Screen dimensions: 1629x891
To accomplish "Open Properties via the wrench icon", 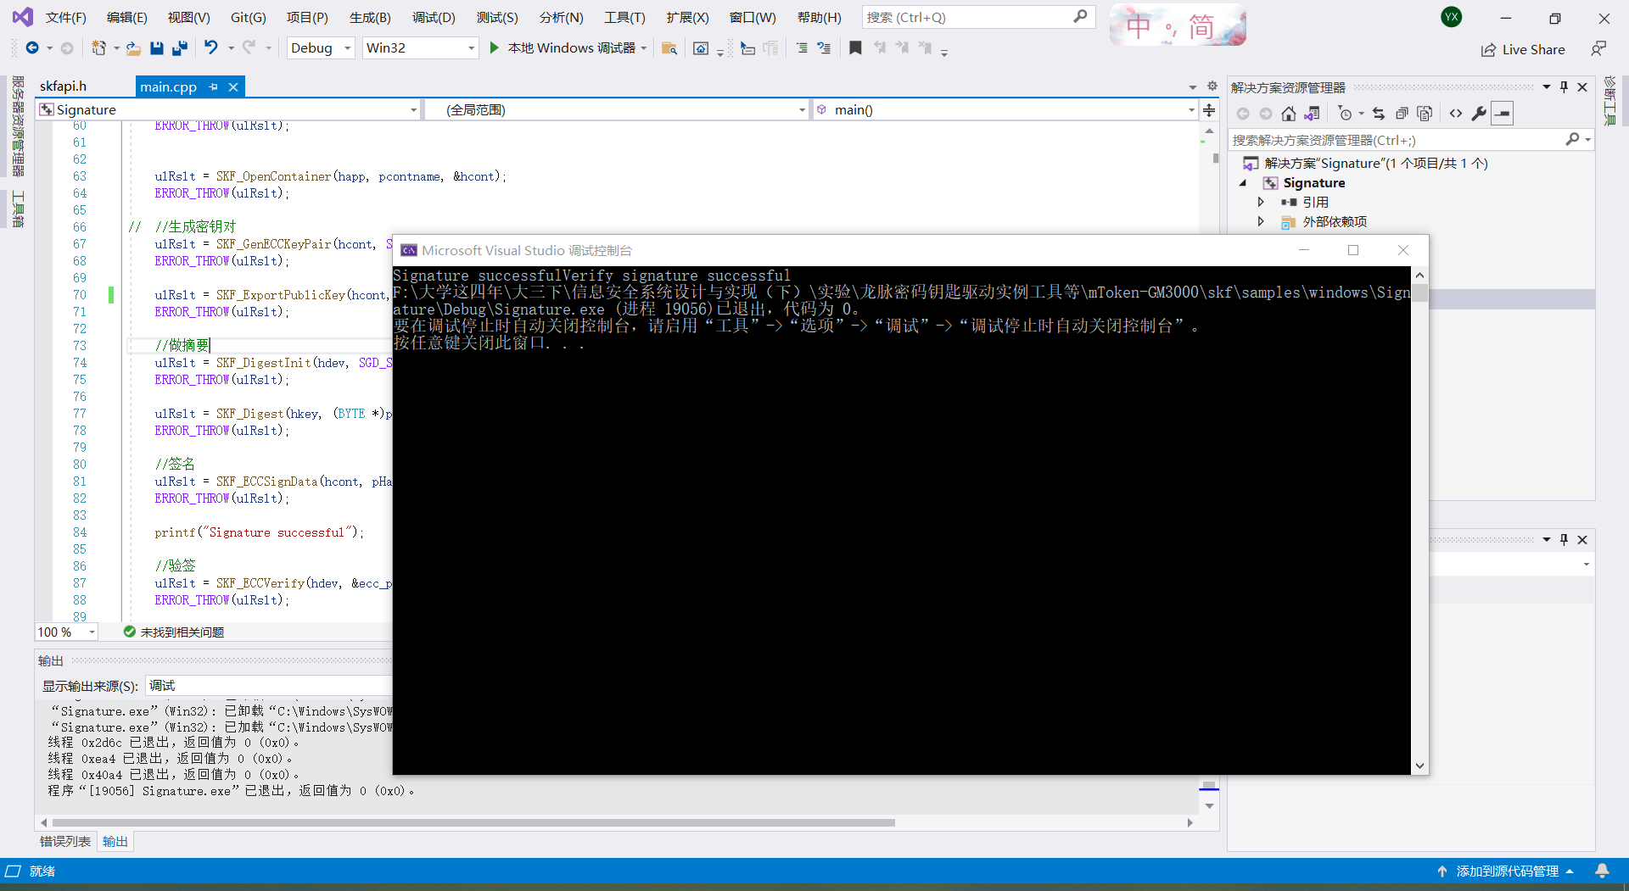I will coord(1479,114).
